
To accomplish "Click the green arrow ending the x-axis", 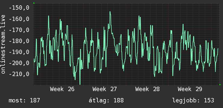I will coord(220,85).
